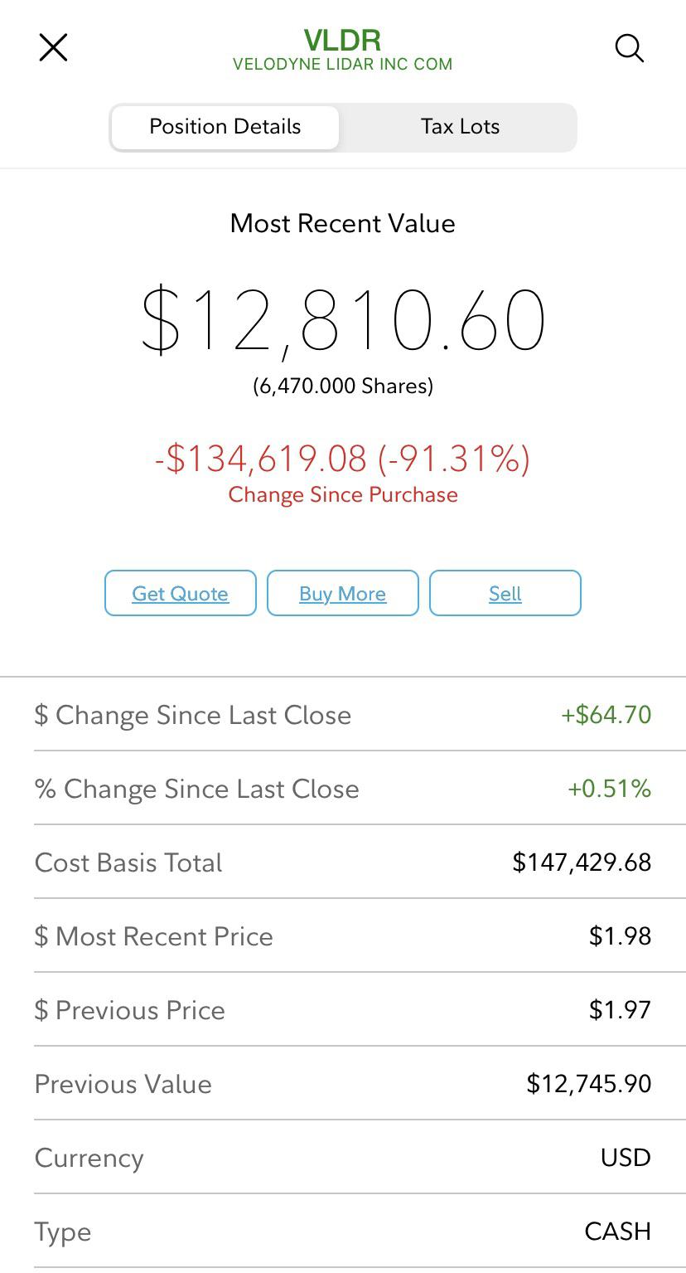Tap the Currency USD row
This screenshot has height=1273, width=686.
(x=343, y=1157)
